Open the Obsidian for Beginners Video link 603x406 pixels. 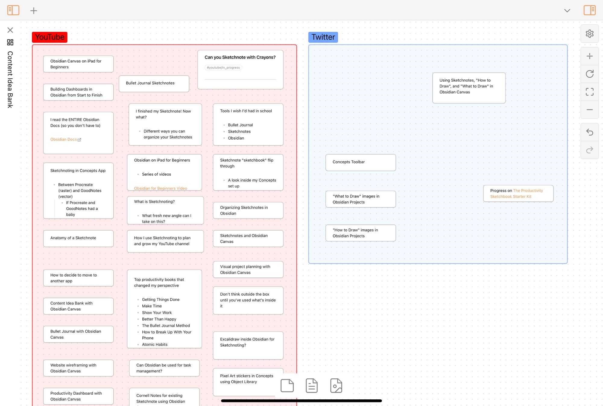(x=160, y=188)
